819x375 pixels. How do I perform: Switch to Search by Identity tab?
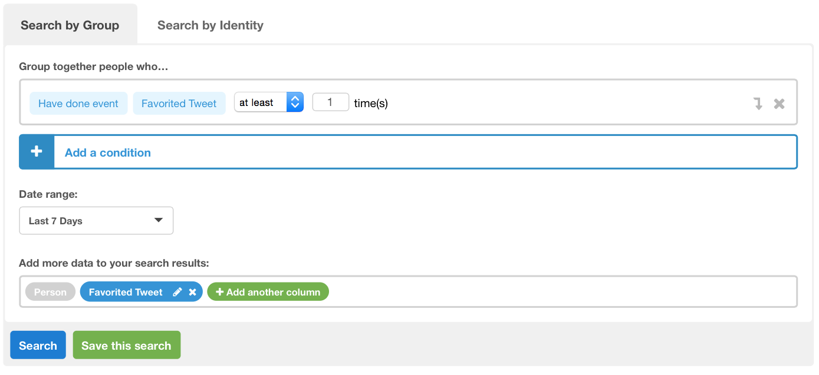[x=210, y=25]
